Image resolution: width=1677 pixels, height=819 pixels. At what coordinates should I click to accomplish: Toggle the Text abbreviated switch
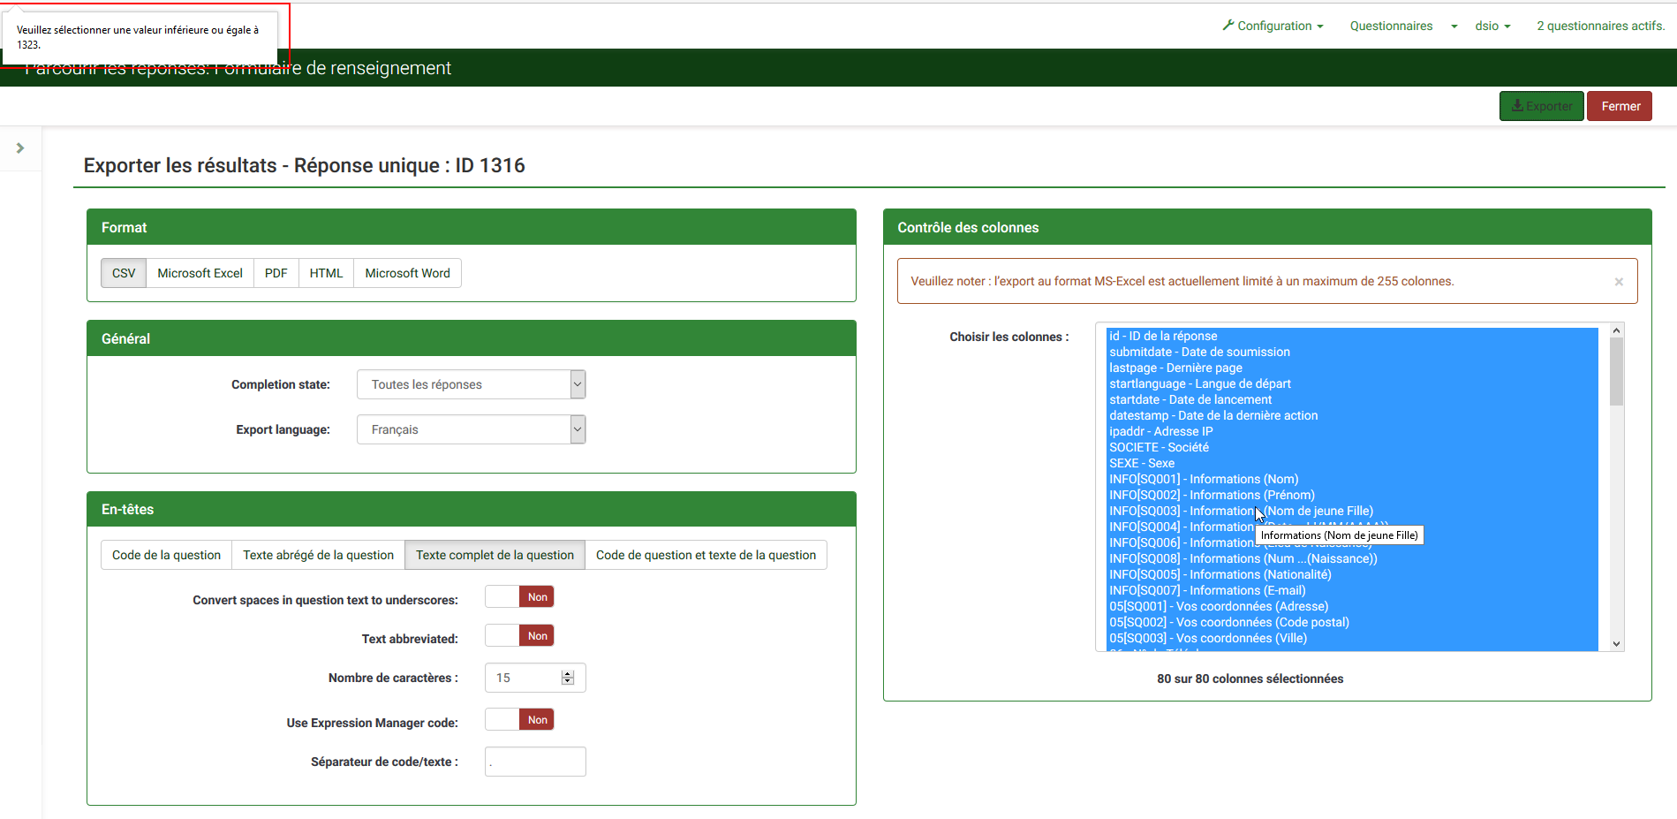[x=519, y=636]
